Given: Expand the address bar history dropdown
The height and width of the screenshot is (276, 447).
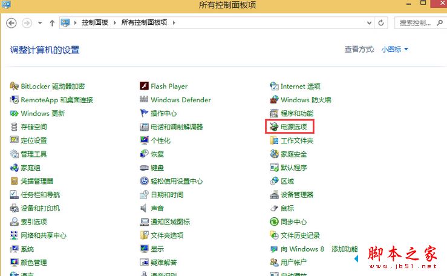Looking at the screenshot, I should pyautogui.click(x=369, y=23).
